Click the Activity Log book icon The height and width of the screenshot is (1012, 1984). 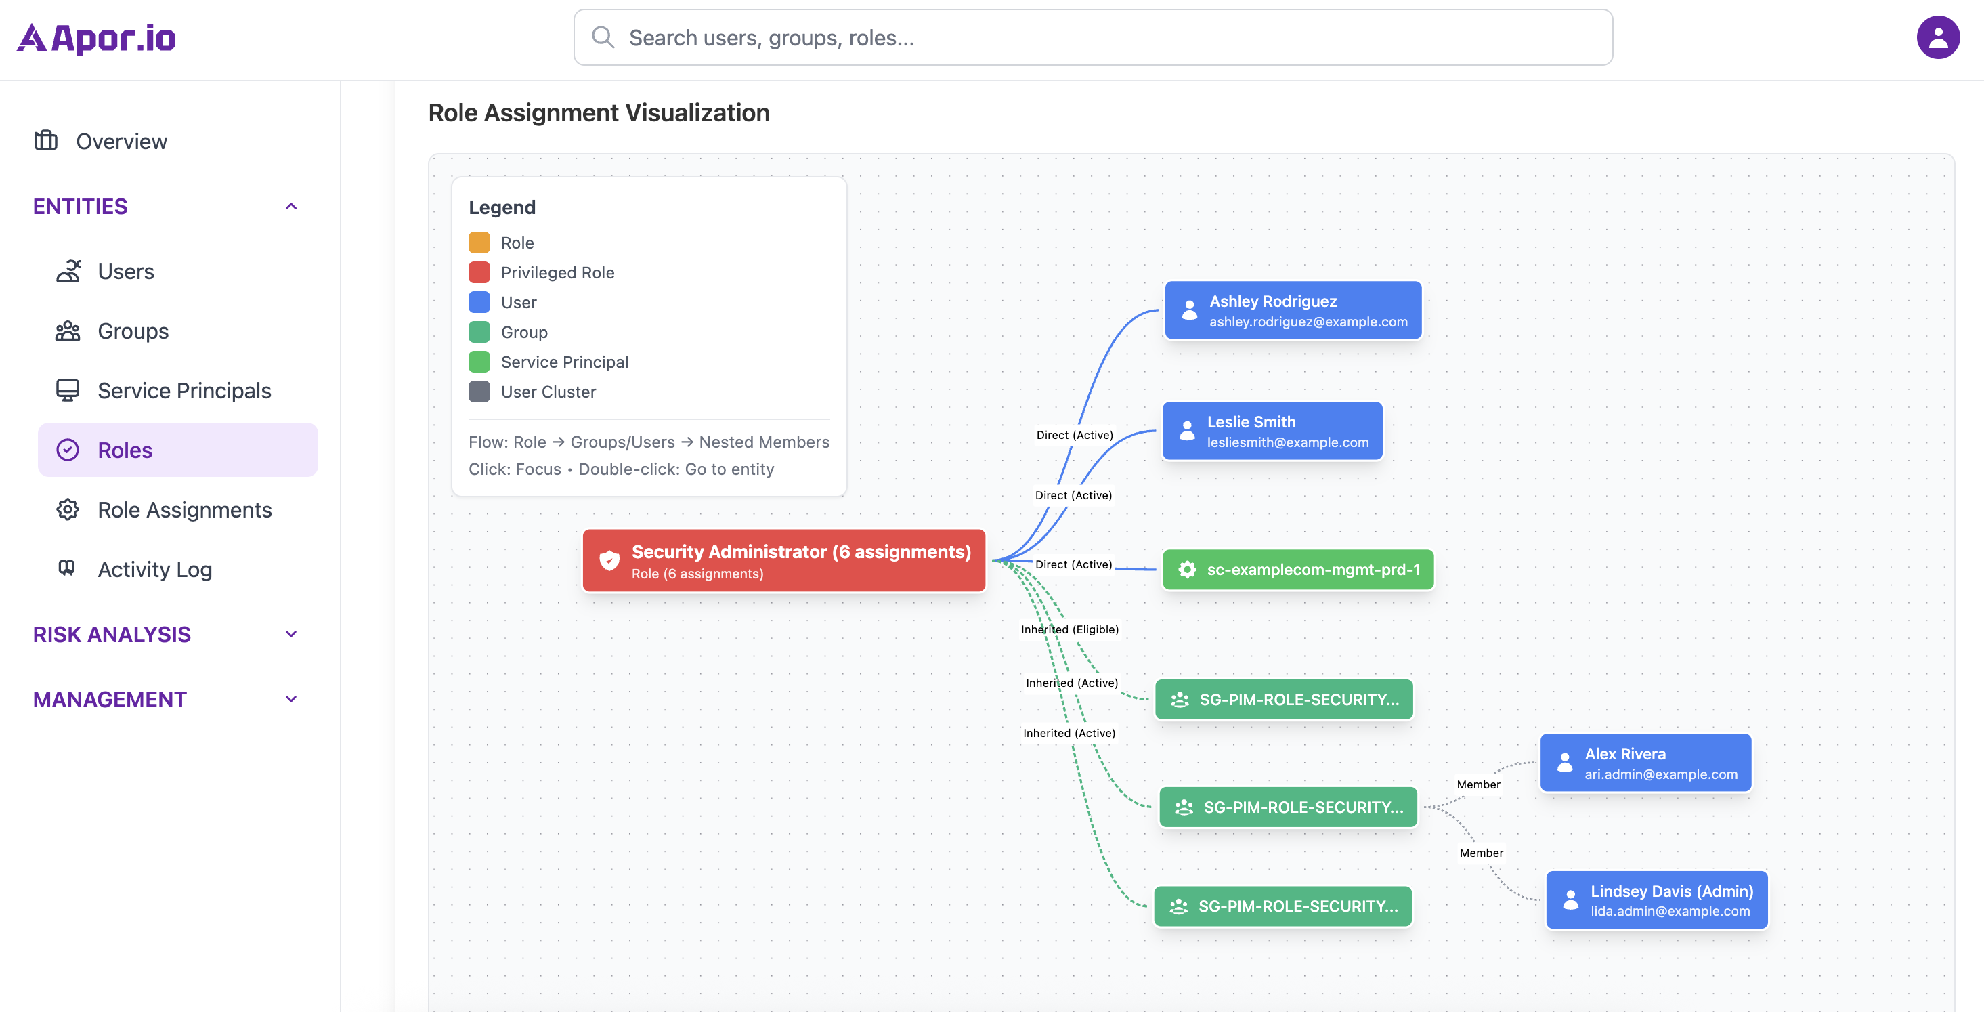point(67,568)
